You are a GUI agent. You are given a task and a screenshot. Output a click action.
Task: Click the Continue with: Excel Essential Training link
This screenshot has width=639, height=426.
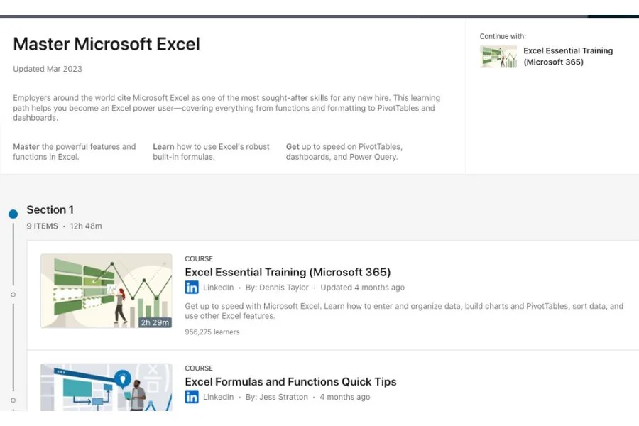click(568, 56)
